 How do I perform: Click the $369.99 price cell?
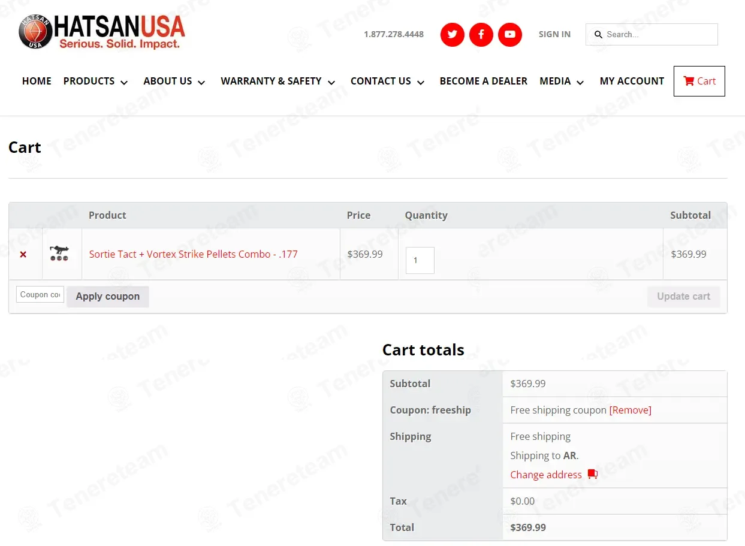click(365, 254)
